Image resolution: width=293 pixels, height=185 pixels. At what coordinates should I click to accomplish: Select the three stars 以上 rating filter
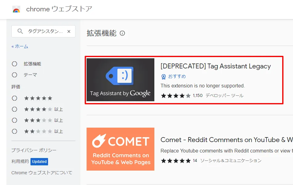click(x=14, y=120)
